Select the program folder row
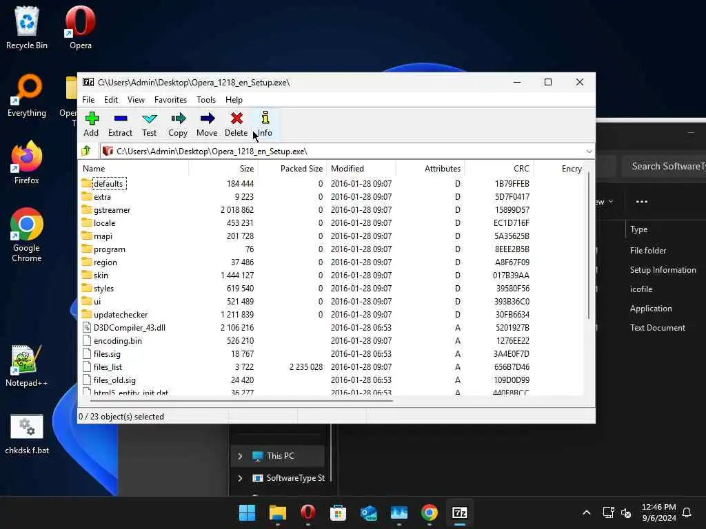 (331, 249)
